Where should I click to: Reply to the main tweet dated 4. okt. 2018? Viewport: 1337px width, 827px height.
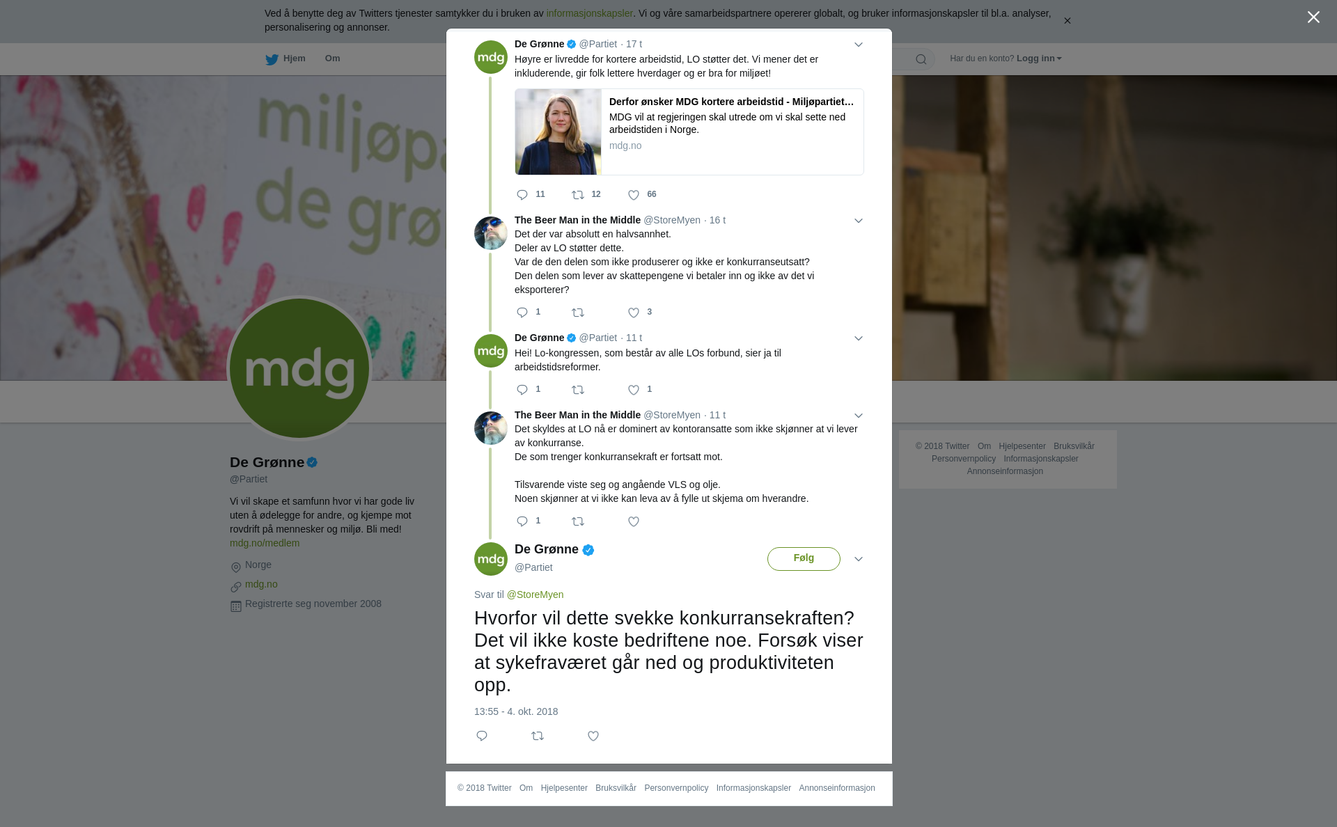tap(482, 736)
